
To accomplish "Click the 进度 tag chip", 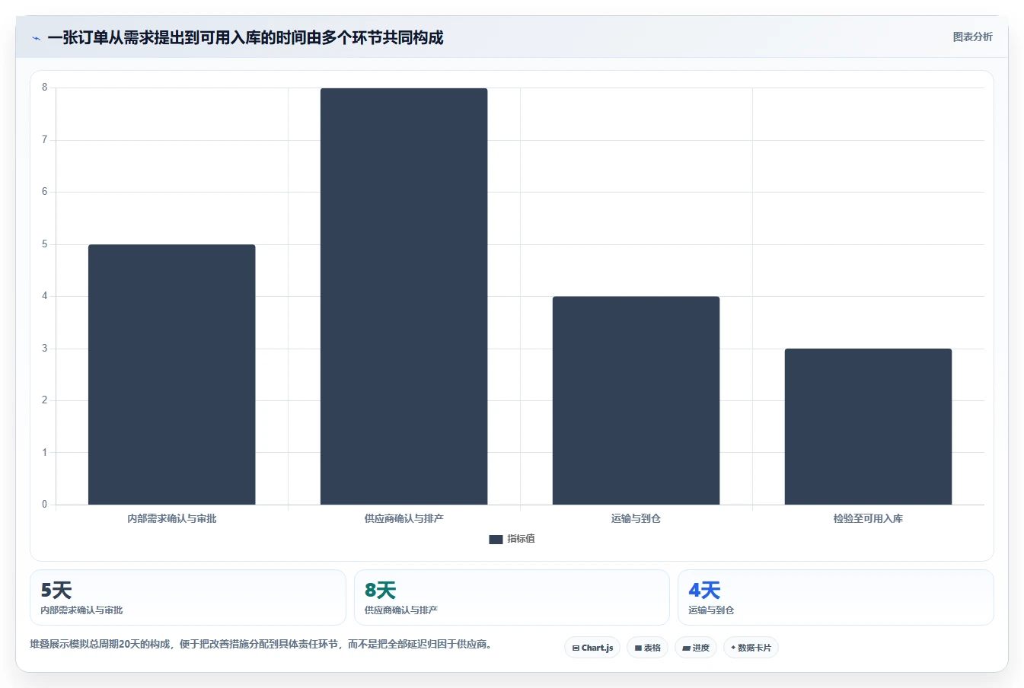I will (x=696, y=648).
